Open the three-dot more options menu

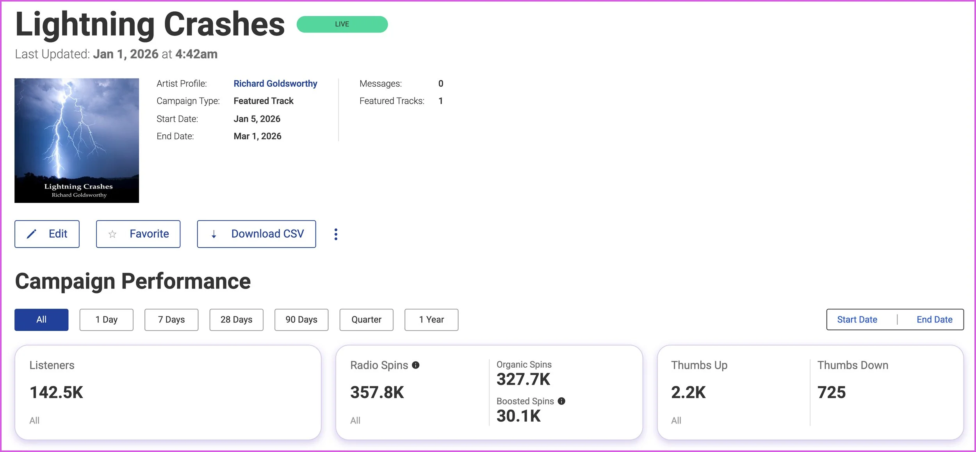(x=336, y=234)
